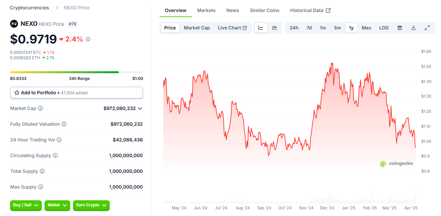The image size is (441, 216).
Task: Expand the Wallet dropdown
Action: coord(57,205)
